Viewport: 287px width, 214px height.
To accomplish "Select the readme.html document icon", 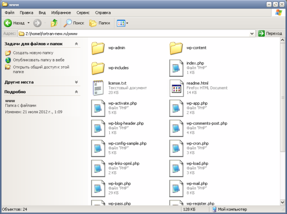I will tap(176, 88).
